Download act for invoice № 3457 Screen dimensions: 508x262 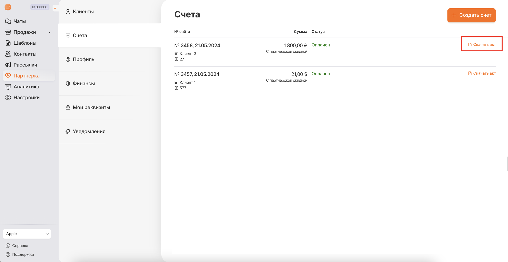(482, 73)
